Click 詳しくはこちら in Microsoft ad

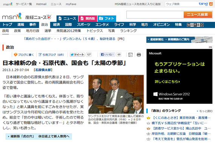coord(167,82)
